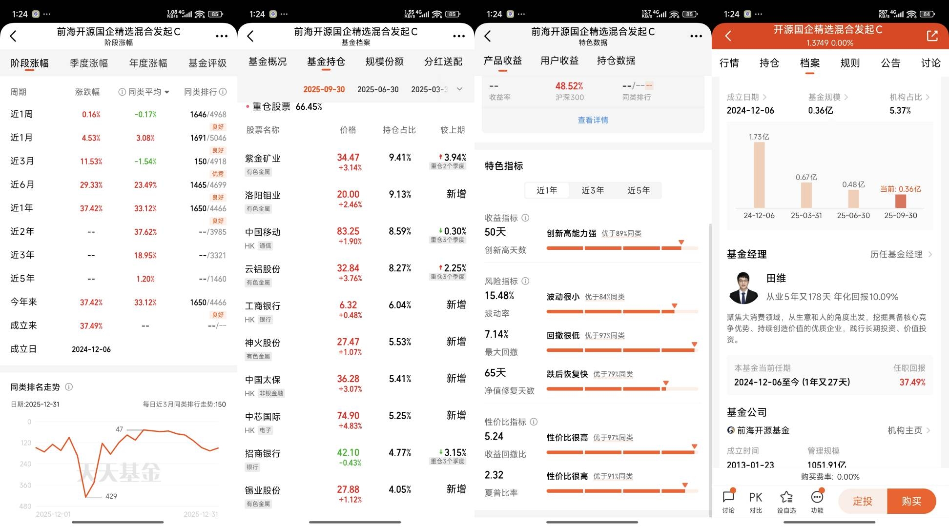Open the PK 对比 compare icon
The image size is (949, 527).
coord(756,498)
